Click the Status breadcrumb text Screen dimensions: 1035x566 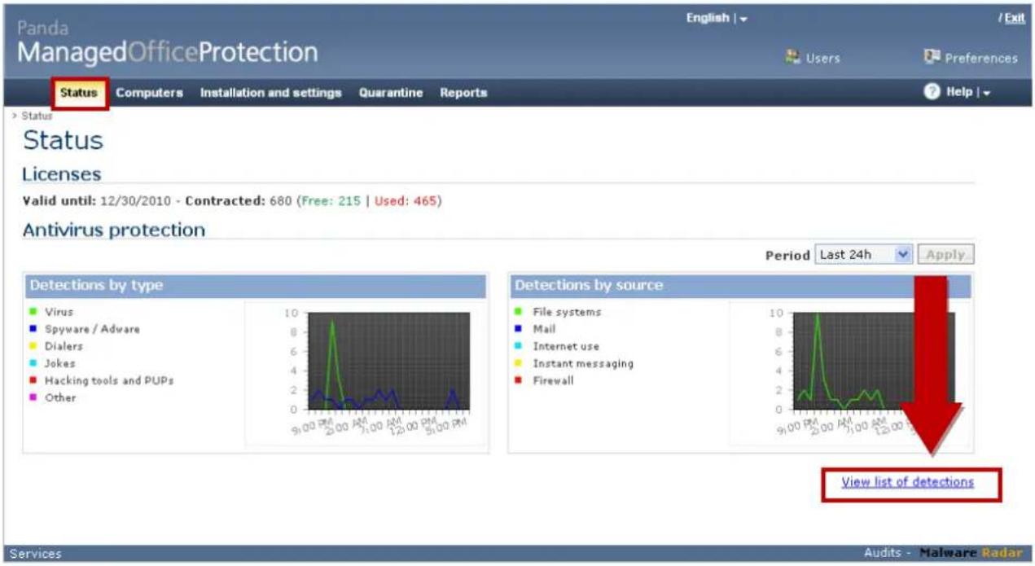(x=37, y=116)
